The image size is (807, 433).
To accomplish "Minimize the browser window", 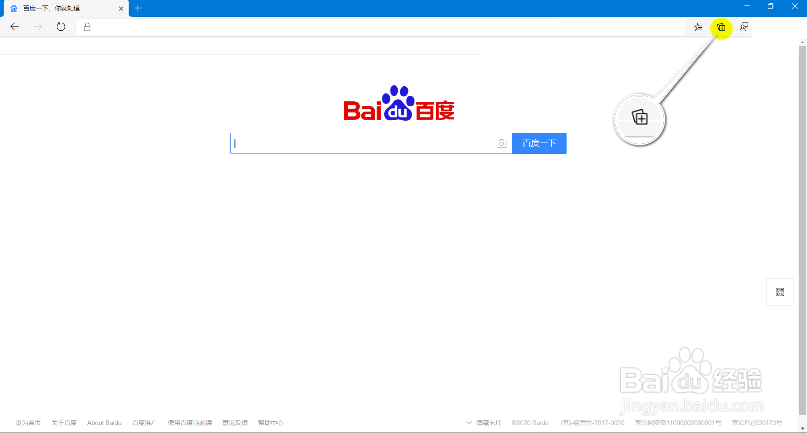I will pyautogui.click(x=747, y=6).
